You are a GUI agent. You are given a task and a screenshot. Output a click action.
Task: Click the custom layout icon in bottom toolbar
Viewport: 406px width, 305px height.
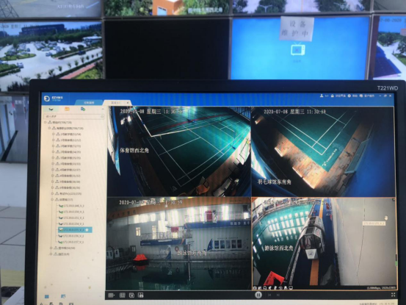click(x=141, y=295)
